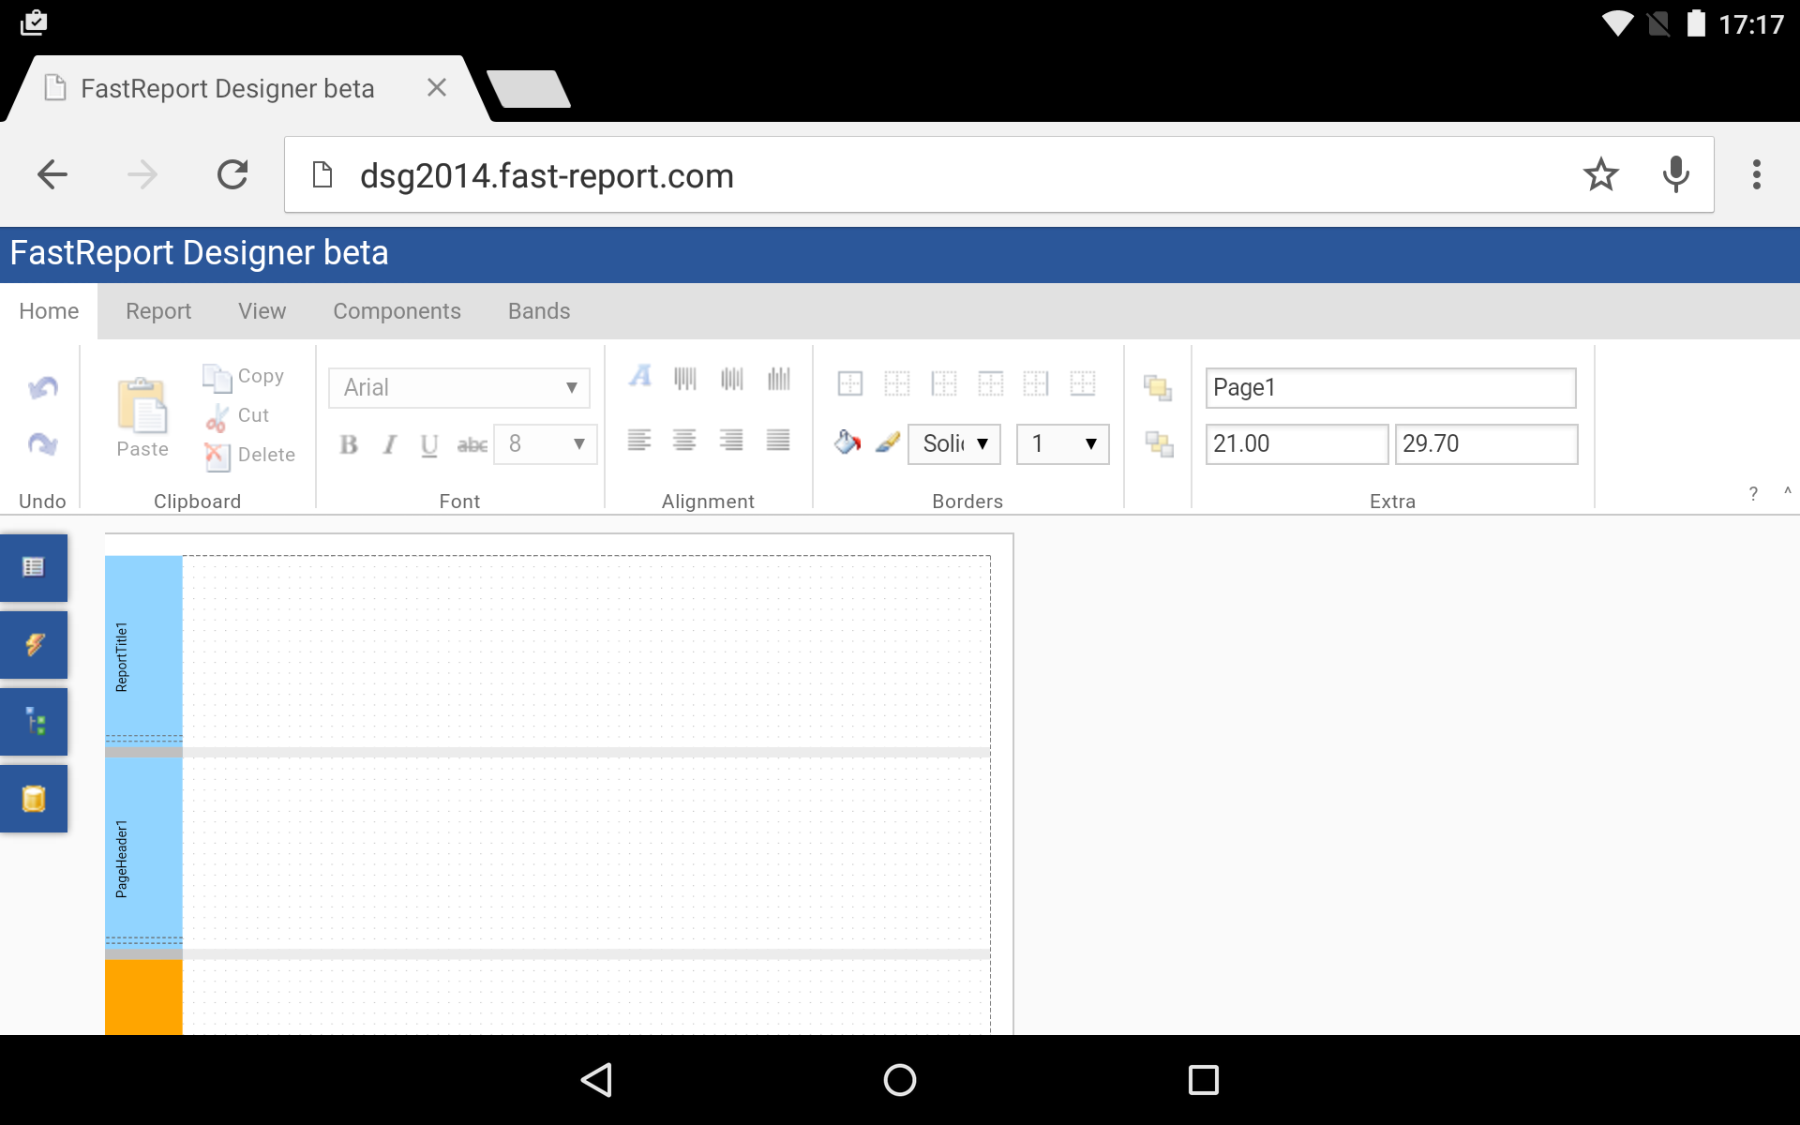The width and height of the screenshot is (1800, 1125).
Task: Click the browser back arrow
Action: pos(52,174)
